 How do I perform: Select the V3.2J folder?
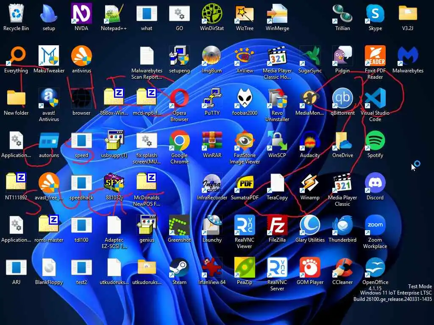click(408, 13)
